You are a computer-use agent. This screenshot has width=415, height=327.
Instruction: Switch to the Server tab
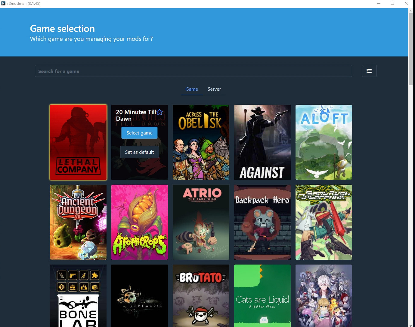click(x=214, y=89)
